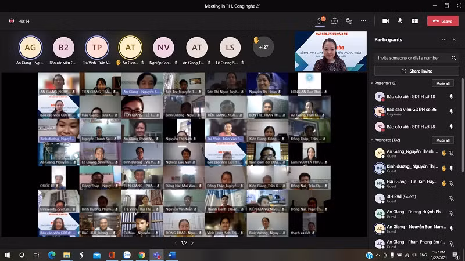465x261 pixels.
Task: Open Zalo from the Windows taskbar
Action: (x=127, y=255)
